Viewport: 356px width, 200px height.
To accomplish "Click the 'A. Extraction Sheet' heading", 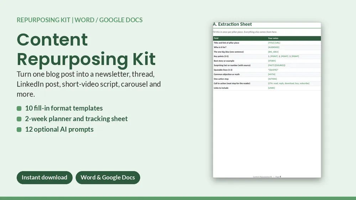I will pyautogui.click(x=232, y=24).
